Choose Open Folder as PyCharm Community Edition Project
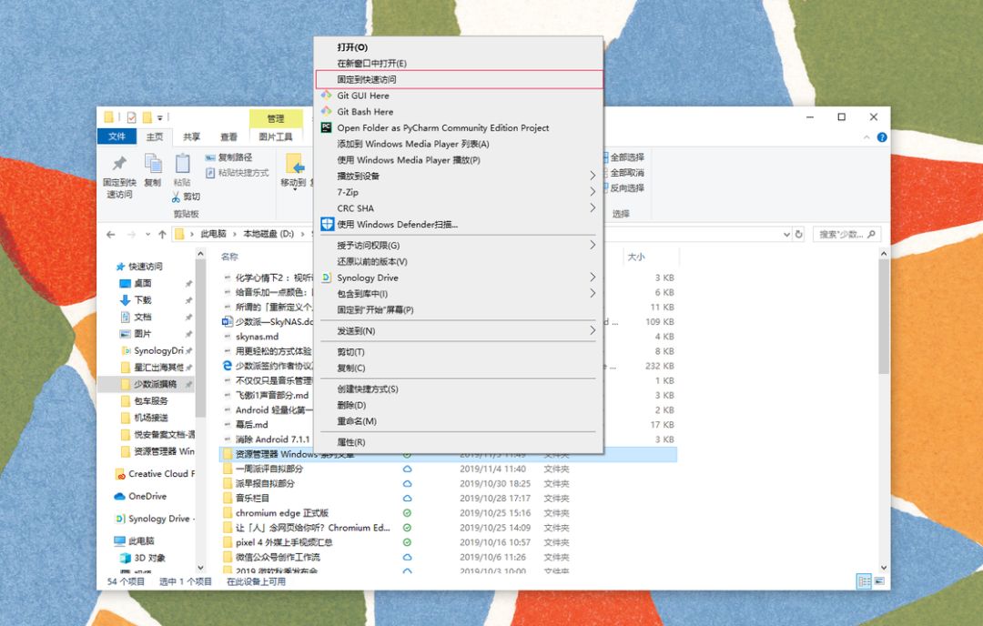983x626 pixels. [459, 127]
